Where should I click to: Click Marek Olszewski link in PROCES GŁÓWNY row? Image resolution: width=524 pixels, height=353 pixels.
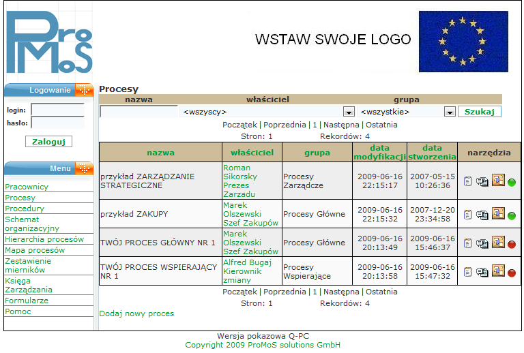tap(250, 243)
